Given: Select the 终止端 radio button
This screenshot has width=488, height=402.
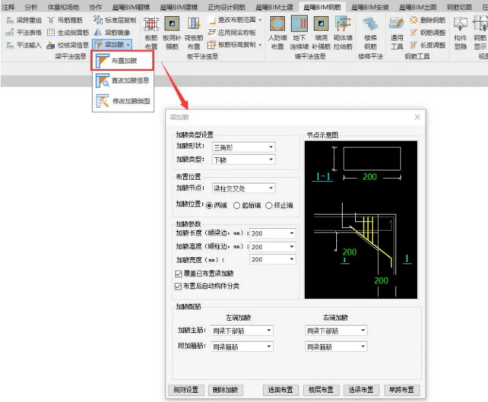Looking at the screenshot, I should pyautogui.click(x=269, y=206).
